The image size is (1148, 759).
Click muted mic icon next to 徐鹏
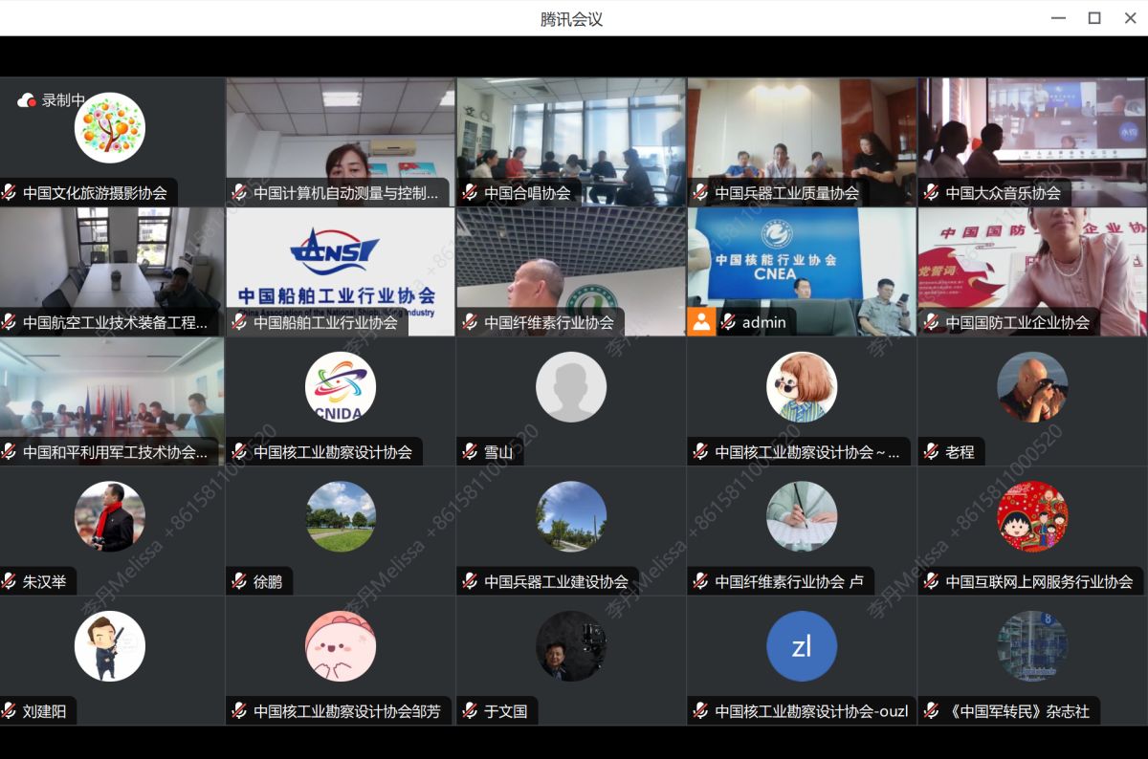pos(239,581)
